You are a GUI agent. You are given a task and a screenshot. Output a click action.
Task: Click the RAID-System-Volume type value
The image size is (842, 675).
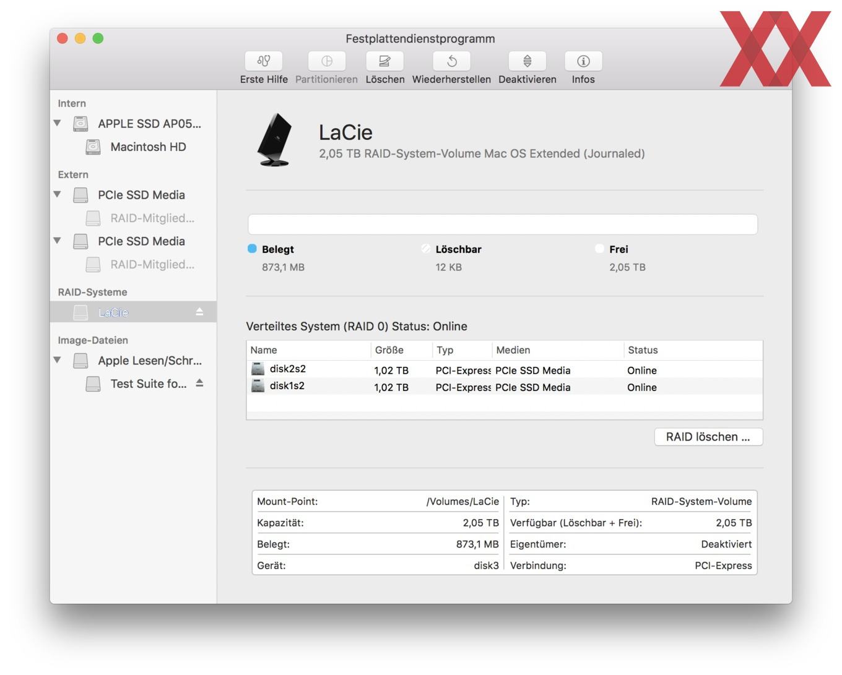[x=701, y=502]
